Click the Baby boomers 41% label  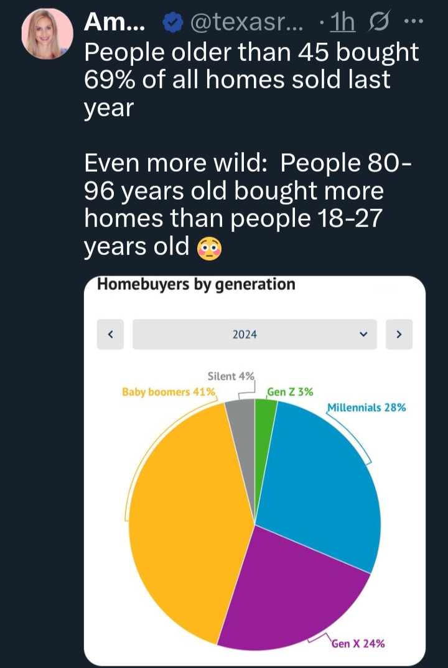click(169, 391)
